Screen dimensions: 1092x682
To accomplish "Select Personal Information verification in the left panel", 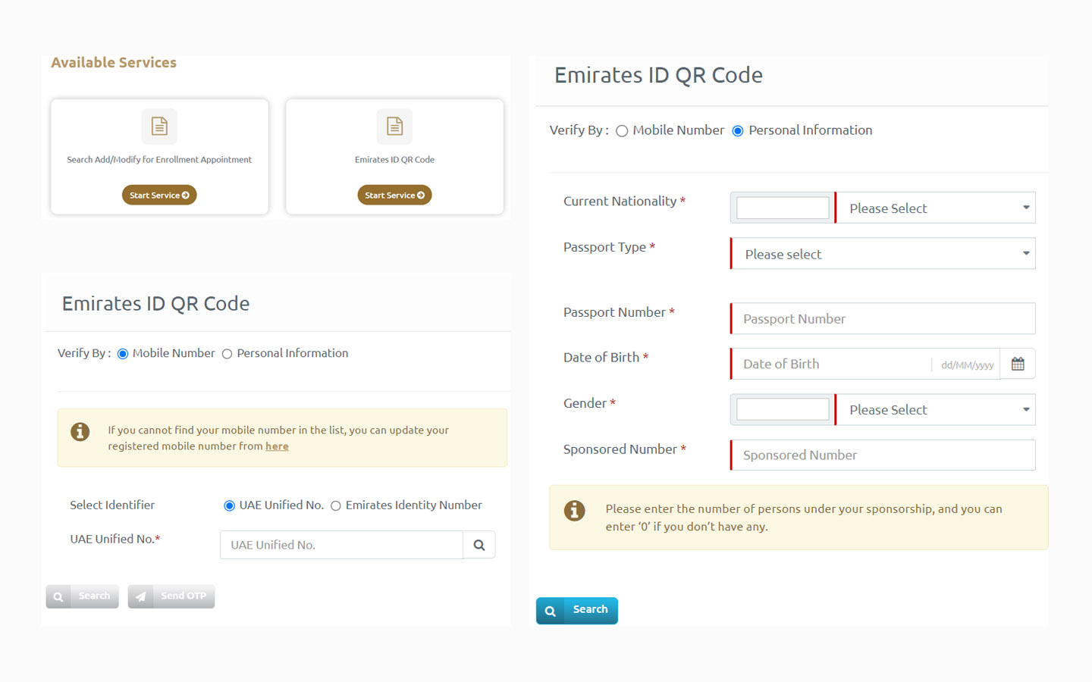I will tap(227, 353).
